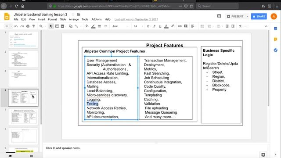Click the Share button
This screenshot has width=281, height=158.
[x=259, y=16]
